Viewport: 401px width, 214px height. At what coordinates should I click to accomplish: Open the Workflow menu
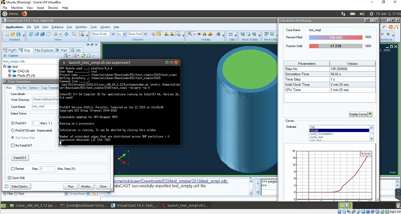click(x=81, y=27)
